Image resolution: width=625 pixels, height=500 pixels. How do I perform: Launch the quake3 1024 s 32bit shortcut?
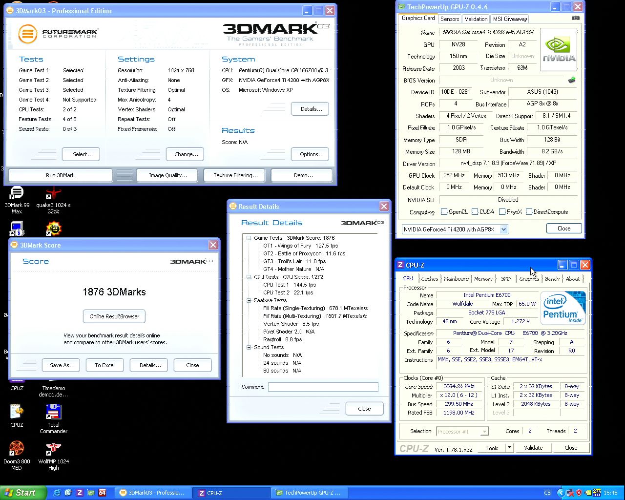click(x=53, y=200)
